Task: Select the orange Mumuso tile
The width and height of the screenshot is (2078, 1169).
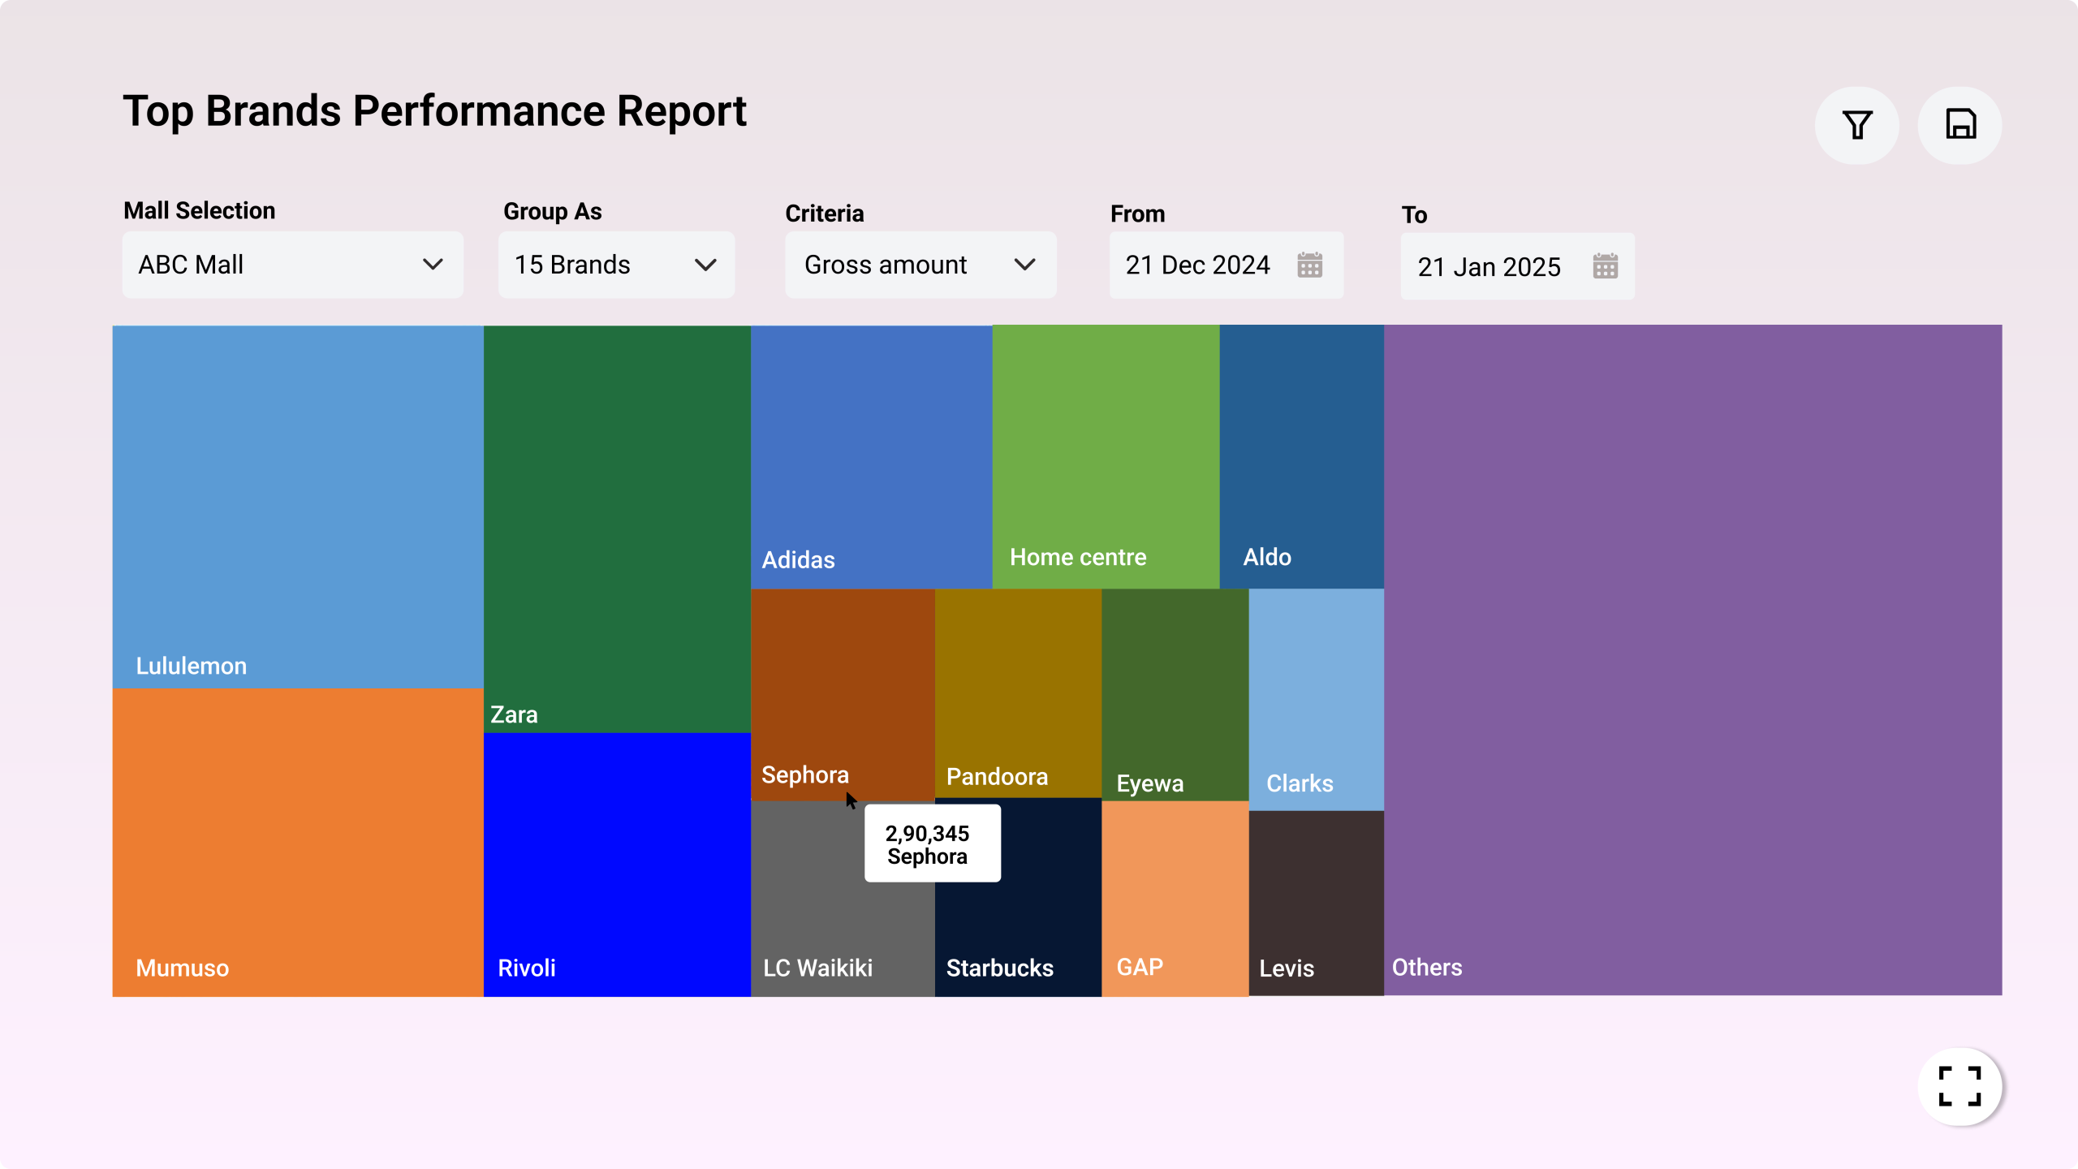Action: click(x=298, y=840)
